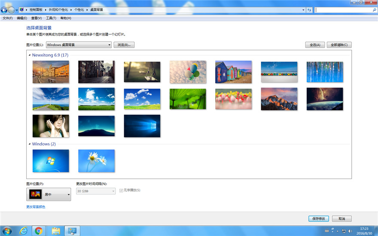The image size is (378, 236).
Task: Select the wind turbine coast wallpaper
Action: [x=51, y=99]
